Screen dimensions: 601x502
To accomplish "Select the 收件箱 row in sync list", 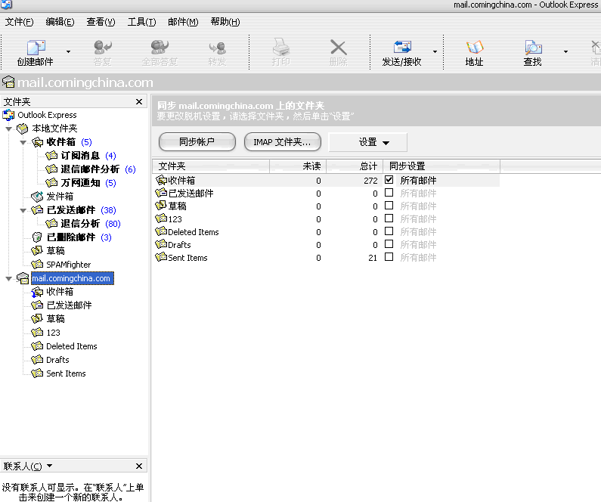I will 326,180.
